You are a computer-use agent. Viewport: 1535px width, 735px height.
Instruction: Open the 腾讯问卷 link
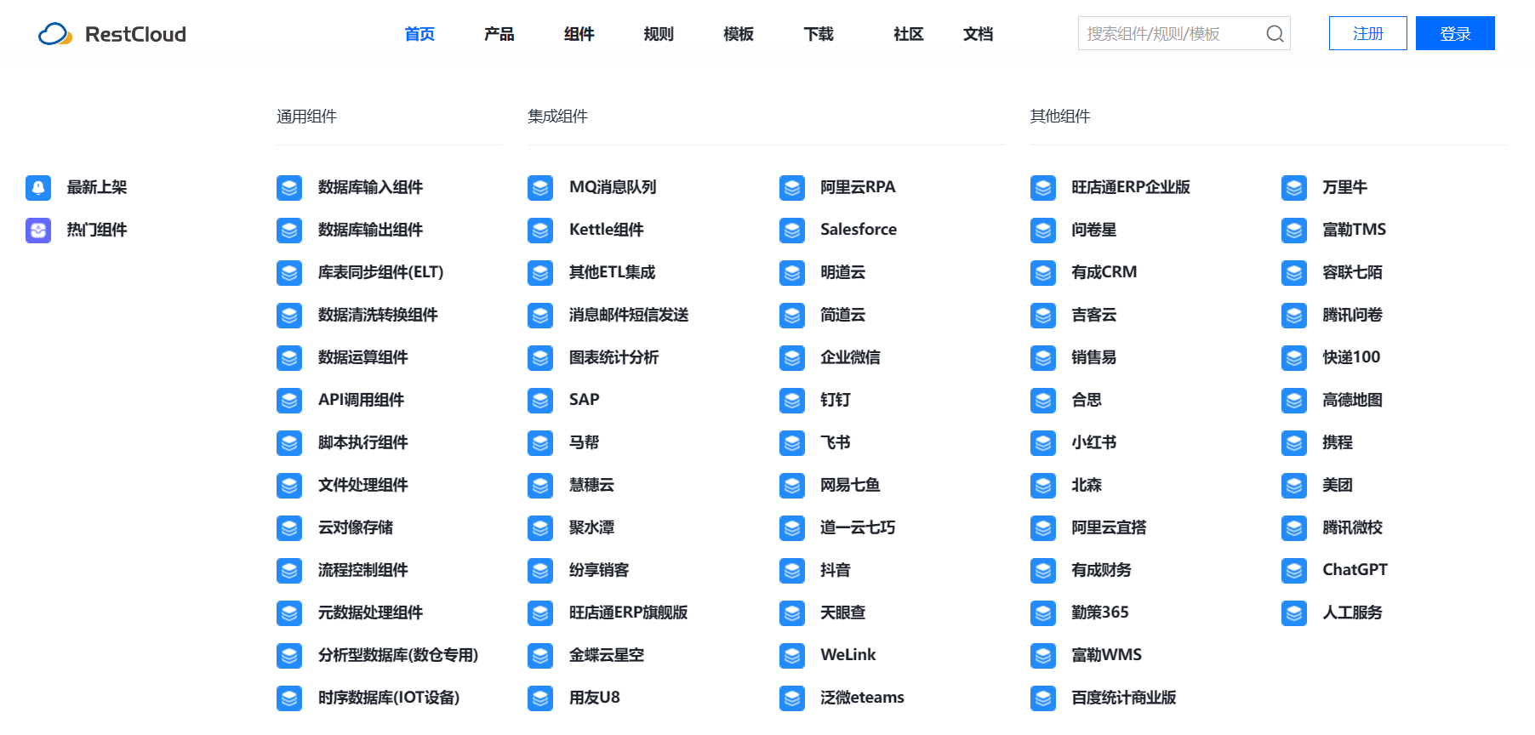click(x=1353, y=315)
